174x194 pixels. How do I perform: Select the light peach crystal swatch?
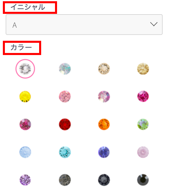104,69
